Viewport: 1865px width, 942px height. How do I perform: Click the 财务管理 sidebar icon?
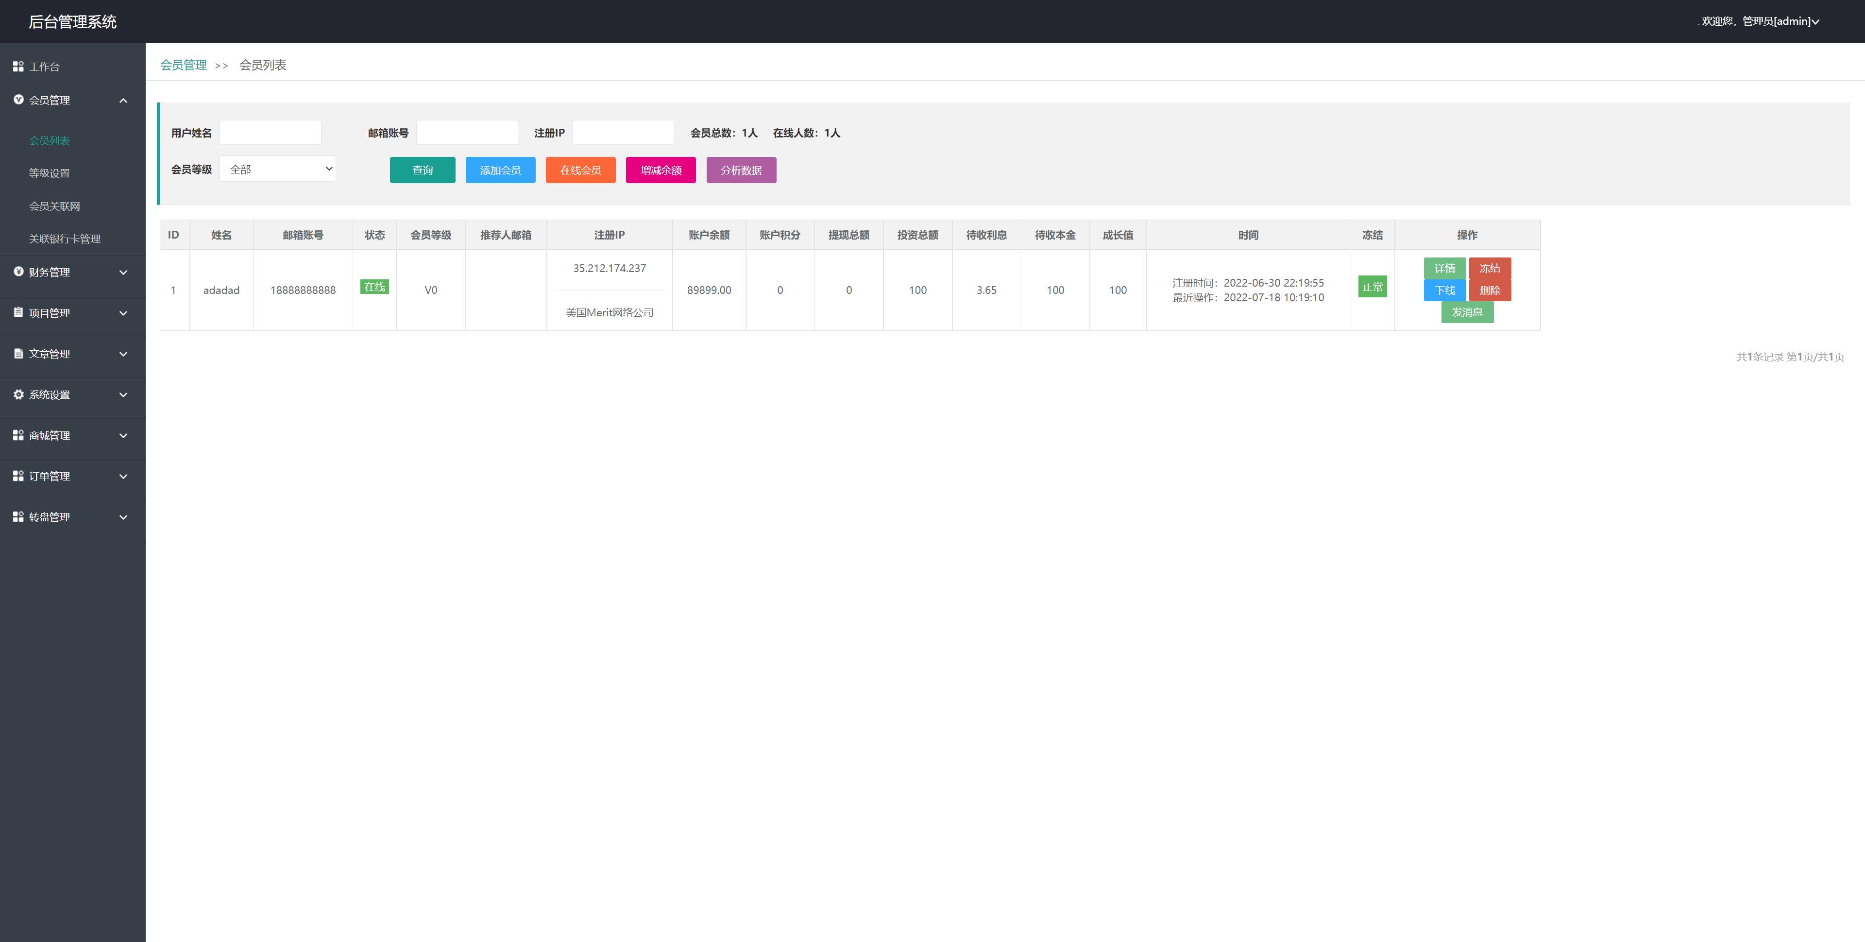18,272
